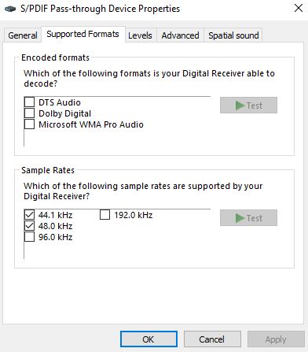Open the Spatial sound tab
308x352 pixels.
click(x=233, y=35)
